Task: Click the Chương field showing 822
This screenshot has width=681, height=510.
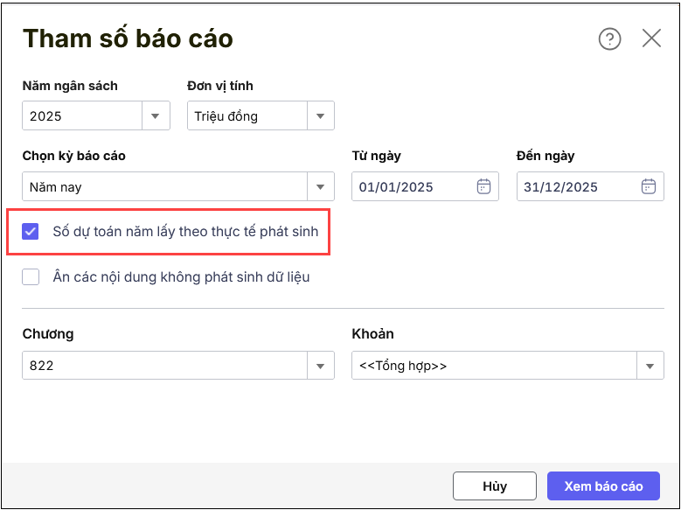Action: (x=163, y=366)
